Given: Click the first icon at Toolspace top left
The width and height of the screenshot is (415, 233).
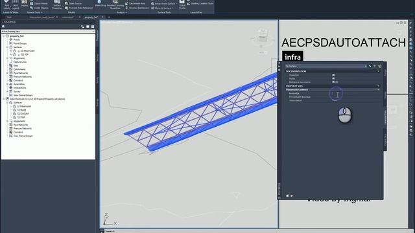Looking at the screenshot, I should tap(3, 27).
